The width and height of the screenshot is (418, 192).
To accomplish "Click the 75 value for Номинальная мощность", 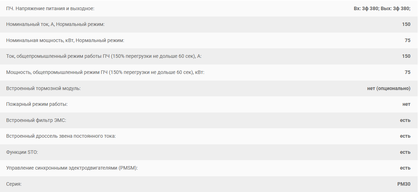I will point(407,40).
